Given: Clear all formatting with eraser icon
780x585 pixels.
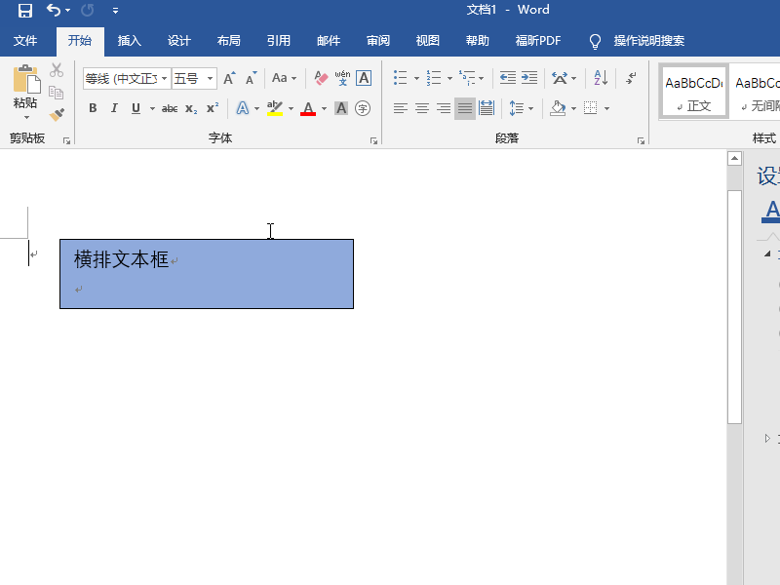Looking at the screenshot, I should (x=321, y=78).
